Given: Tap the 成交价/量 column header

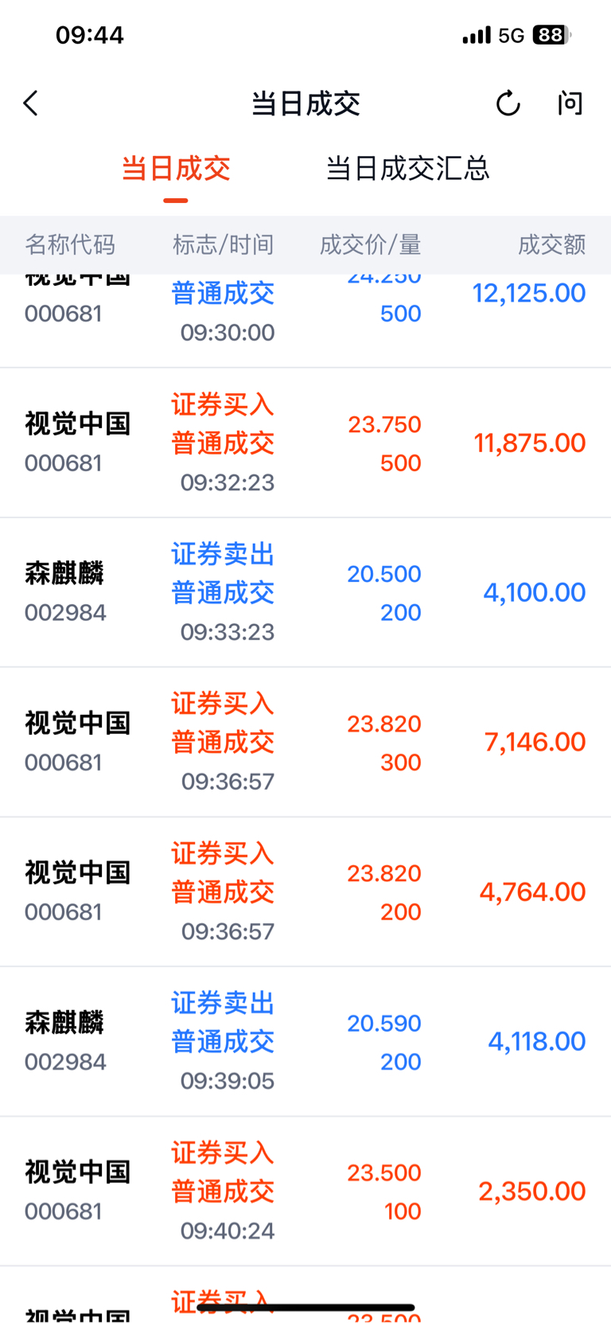Looking at the screenshot, I should (370, 244).
